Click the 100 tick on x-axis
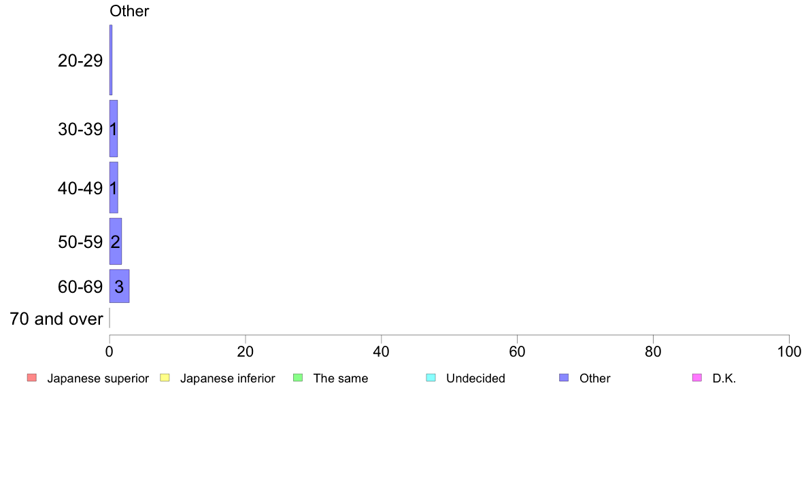 pos(790,352)
